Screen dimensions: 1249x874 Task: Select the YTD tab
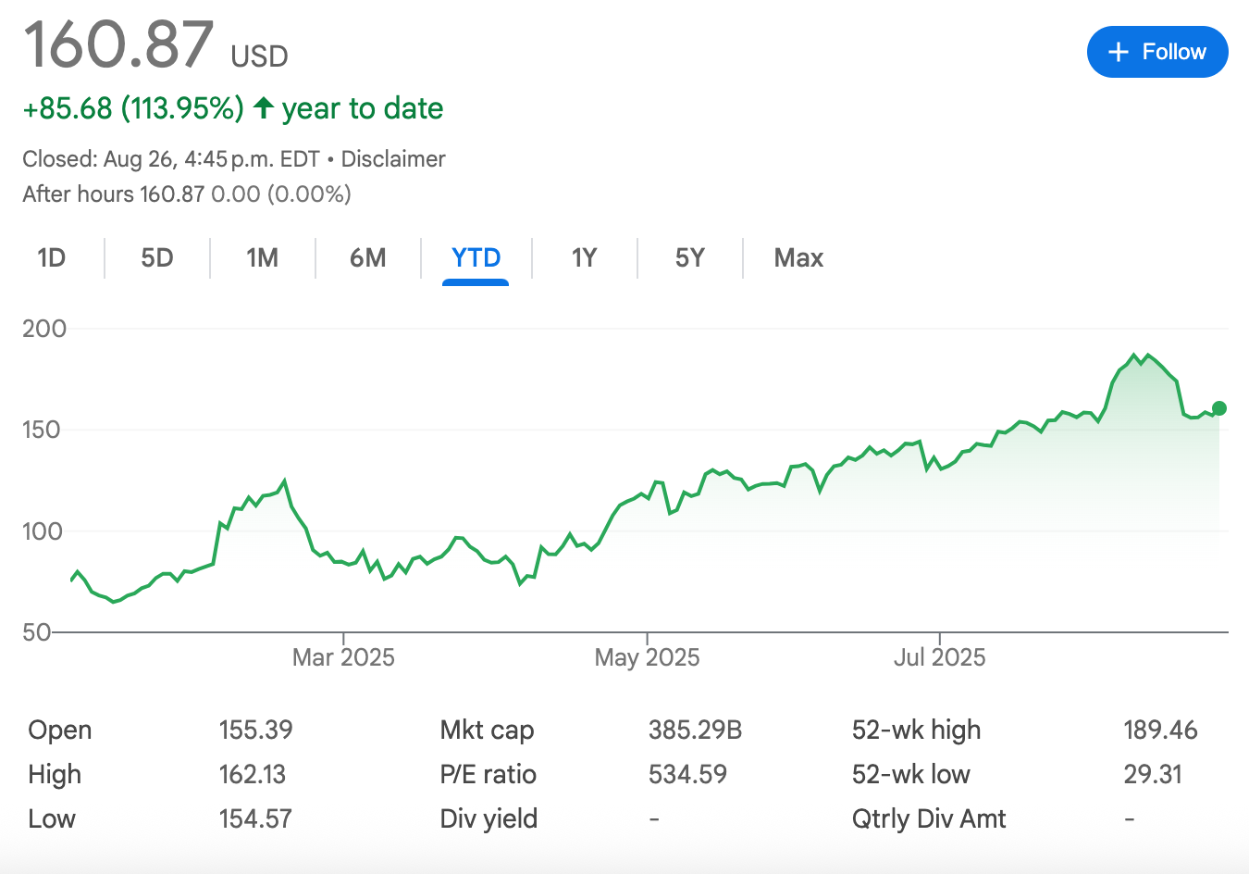pos(476,257)
